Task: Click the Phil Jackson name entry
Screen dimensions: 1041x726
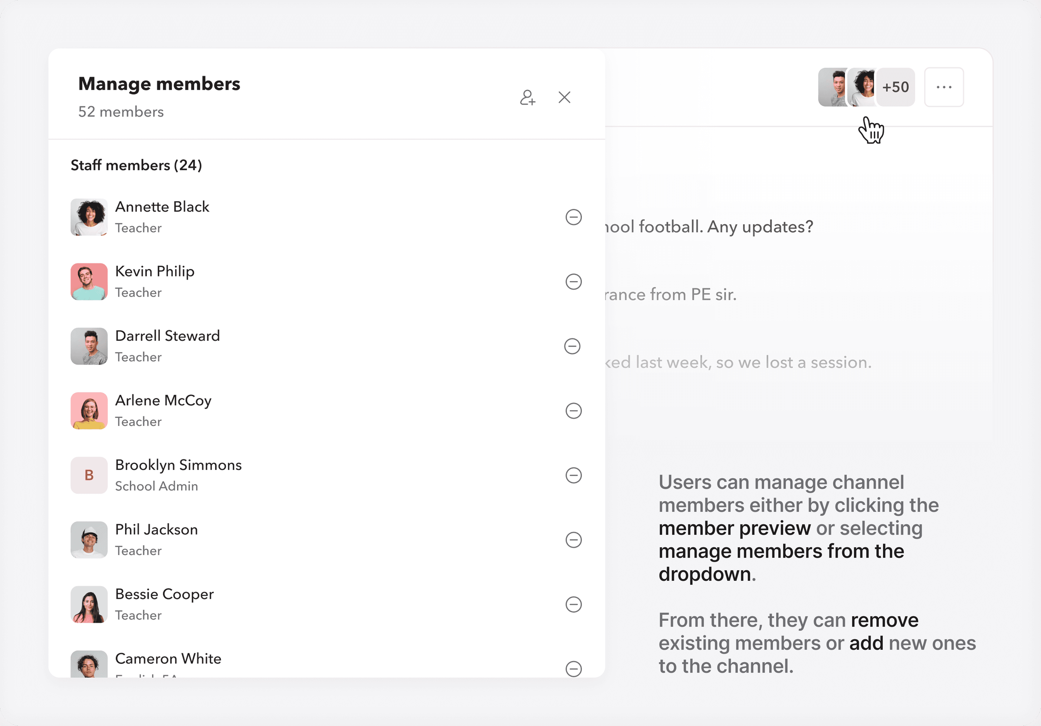Action: (156, 530)
